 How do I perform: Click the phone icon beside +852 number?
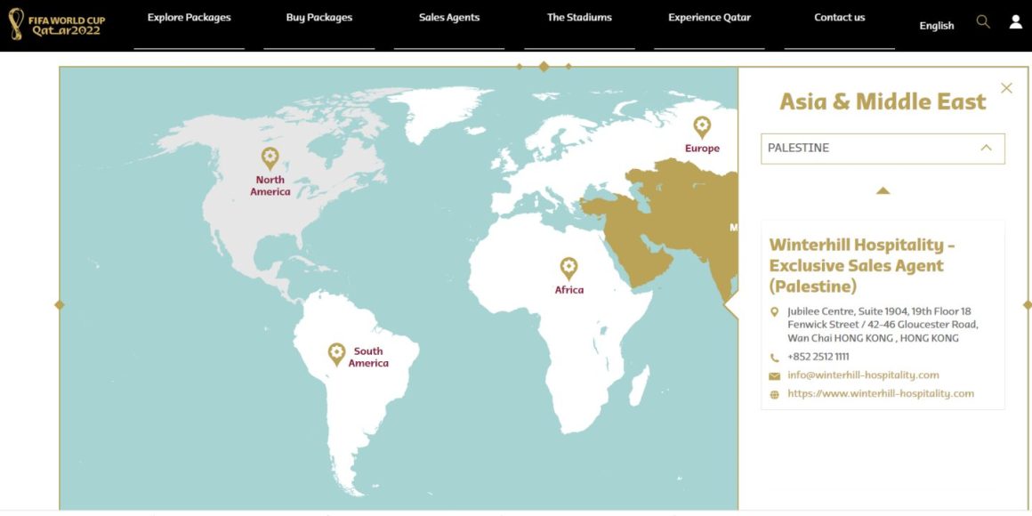click(x=774, y=358)
